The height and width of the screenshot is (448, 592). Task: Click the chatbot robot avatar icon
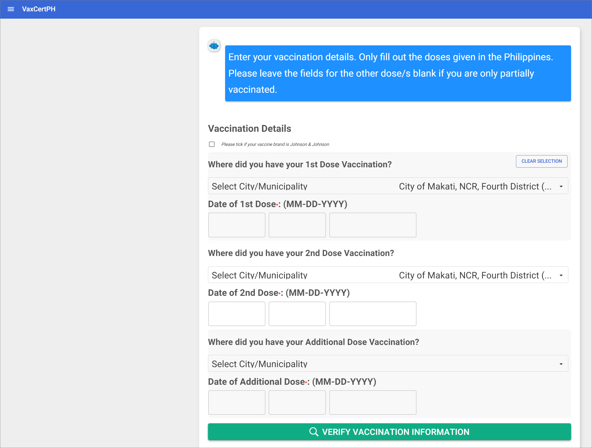tap(214, 46)
